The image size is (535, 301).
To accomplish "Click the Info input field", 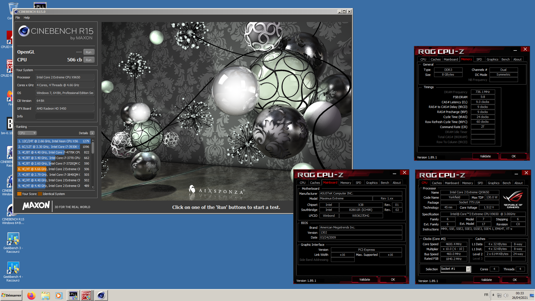I will click(x=65, y=116).
